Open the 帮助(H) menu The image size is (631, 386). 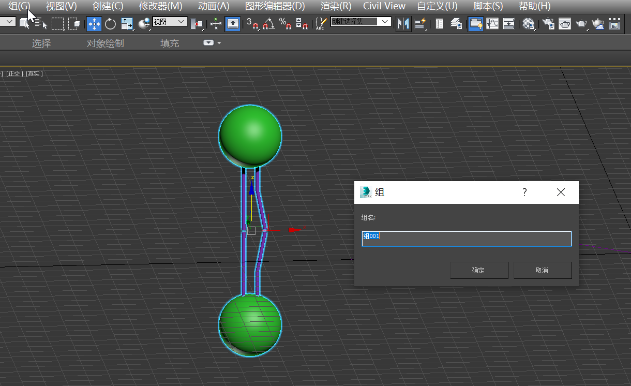click(x=534, y=6)
